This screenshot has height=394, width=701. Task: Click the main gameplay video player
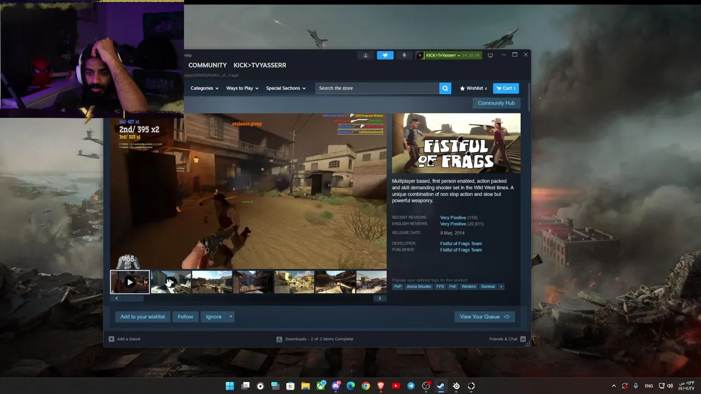248,191
